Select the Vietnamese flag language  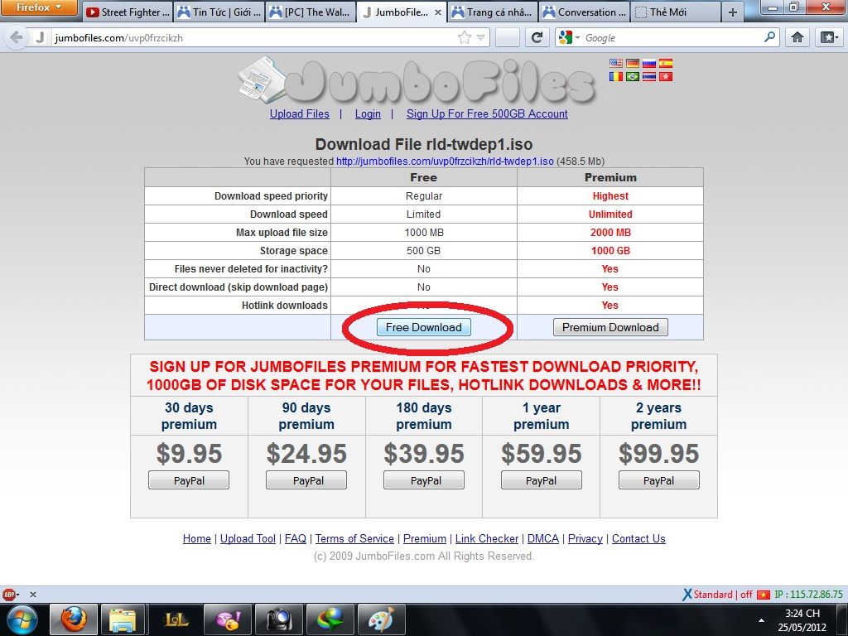pyautogui.click(x=666, y=76)
